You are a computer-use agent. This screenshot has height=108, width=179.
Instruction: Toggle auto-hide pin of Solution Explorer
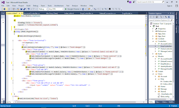tap(171, 13)
